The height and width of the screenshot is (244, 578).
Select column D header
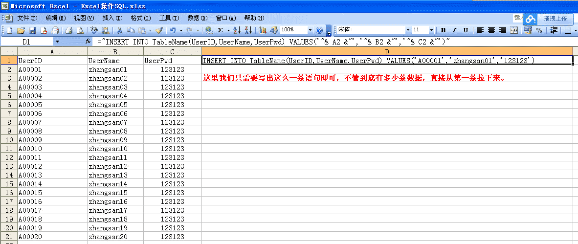[x=387, y=52]
